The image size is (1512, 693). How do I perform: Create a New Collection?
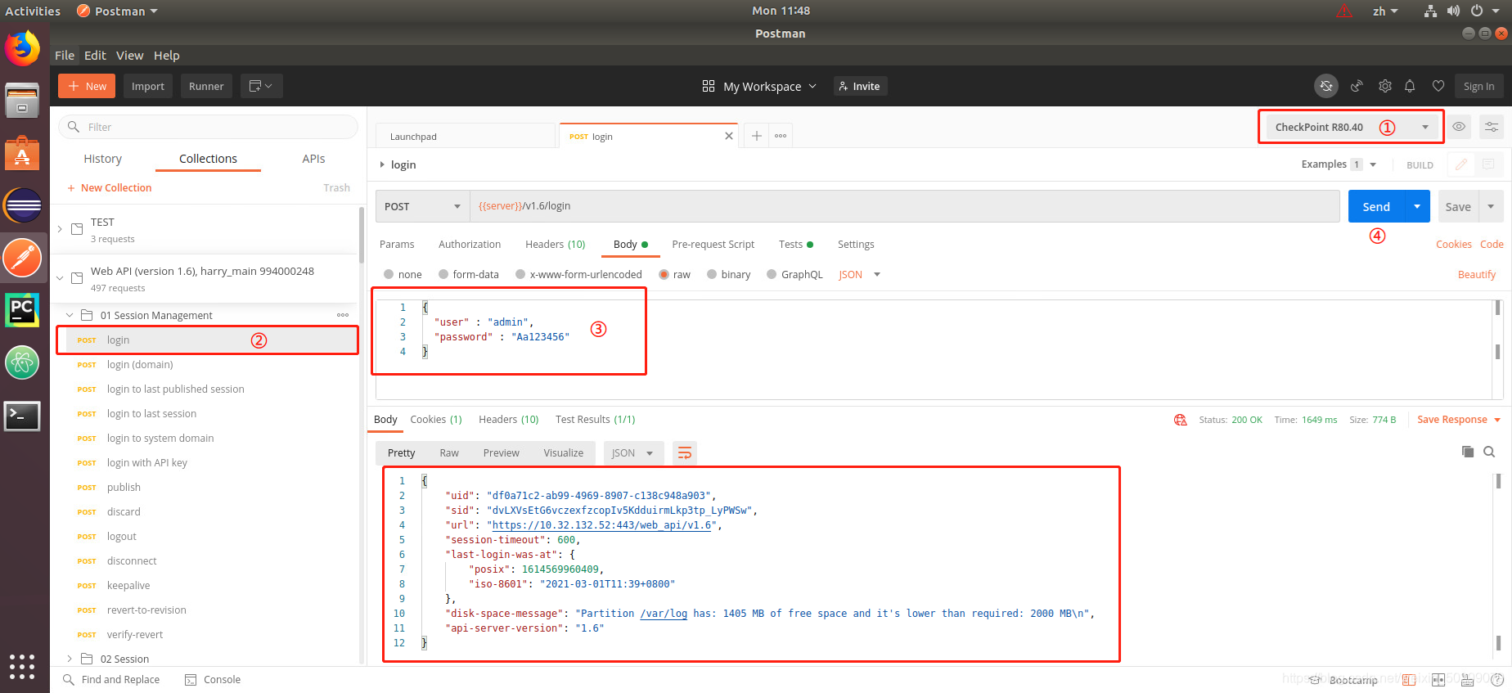110,187
